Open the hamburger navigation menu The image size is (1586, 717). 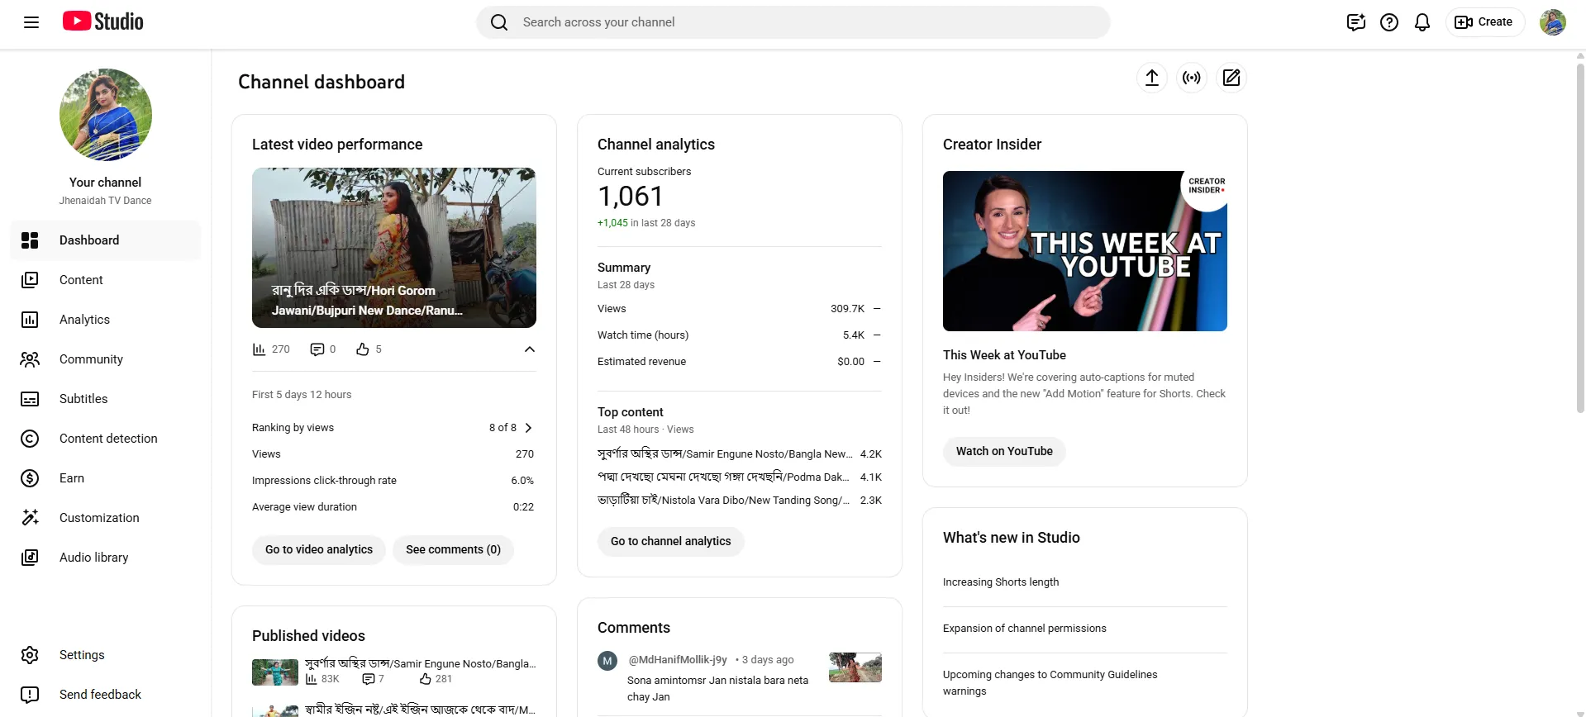31,22
